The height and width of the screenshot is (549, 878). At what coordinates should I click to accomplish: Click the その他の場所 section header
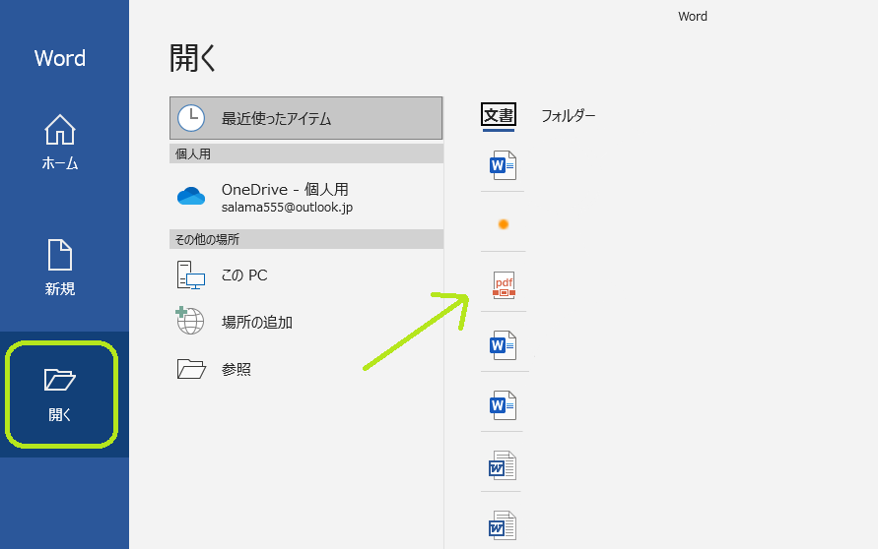(x=306, y=239)
